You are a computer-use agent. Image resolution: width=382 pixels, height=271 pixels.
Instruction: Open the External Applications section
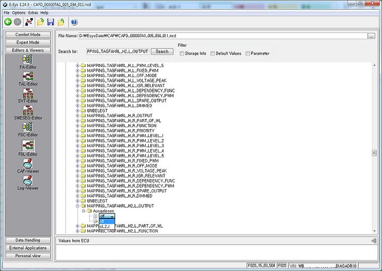point(28,248)
